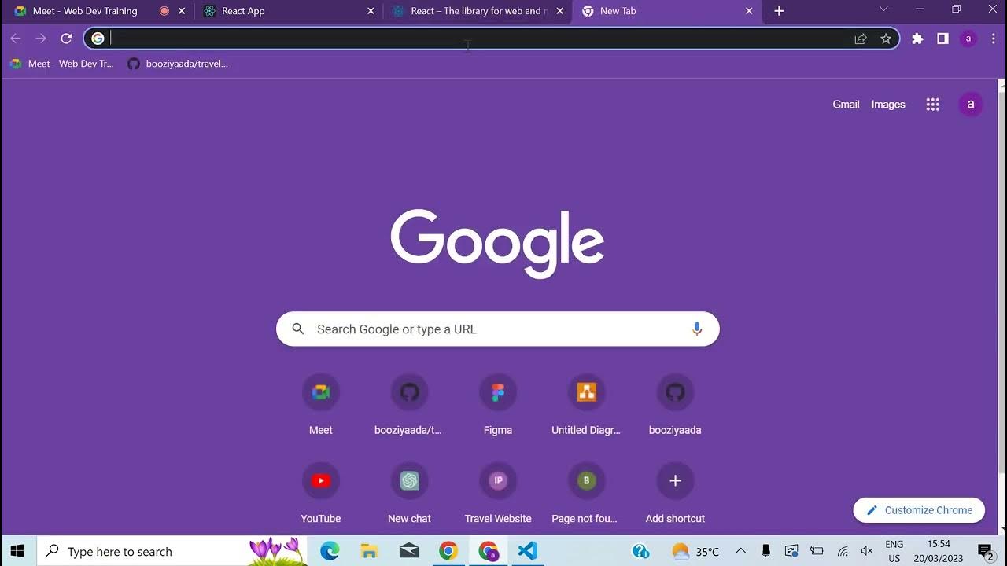
Task: Bookmark this tab with the star icon
Action: pyautogui.click(x=886, y=39)
